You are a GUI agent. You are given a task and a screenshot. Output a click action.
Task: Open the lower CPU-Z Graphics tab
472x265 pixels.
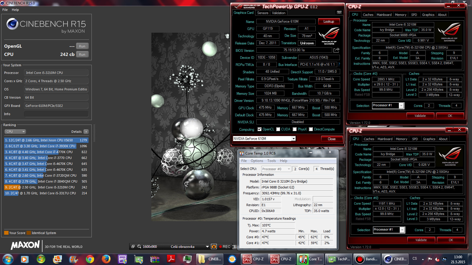tap(429, 139)
